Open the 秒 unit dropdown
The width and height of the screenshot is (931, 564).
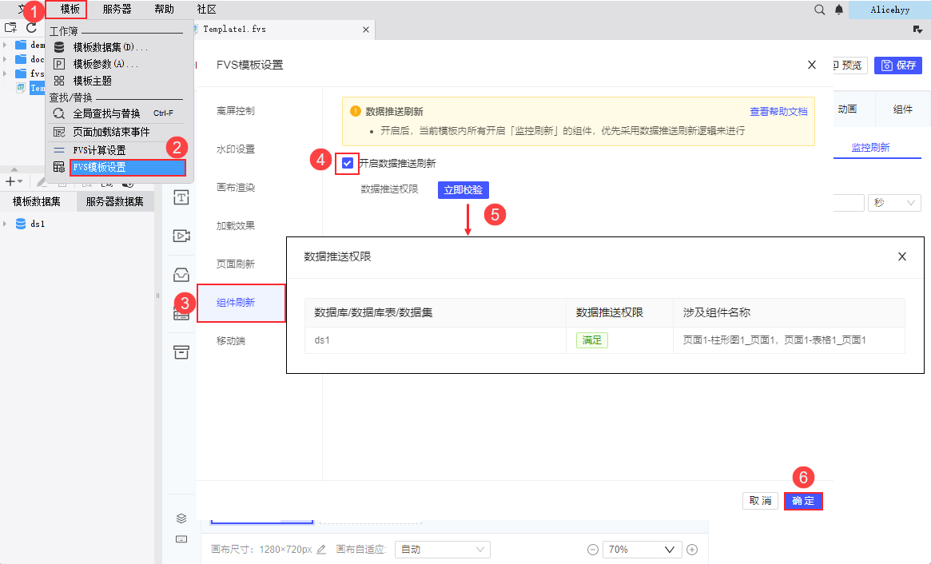[x=894, y=203]
